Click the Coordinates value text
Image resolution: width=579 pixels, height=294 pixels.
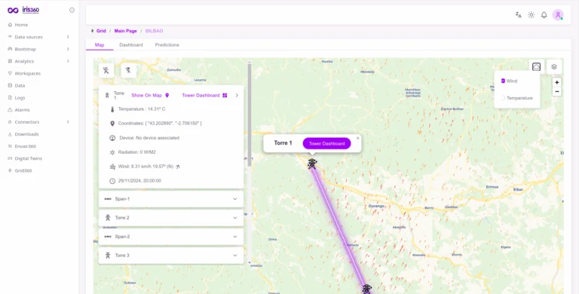pos(160,124)
